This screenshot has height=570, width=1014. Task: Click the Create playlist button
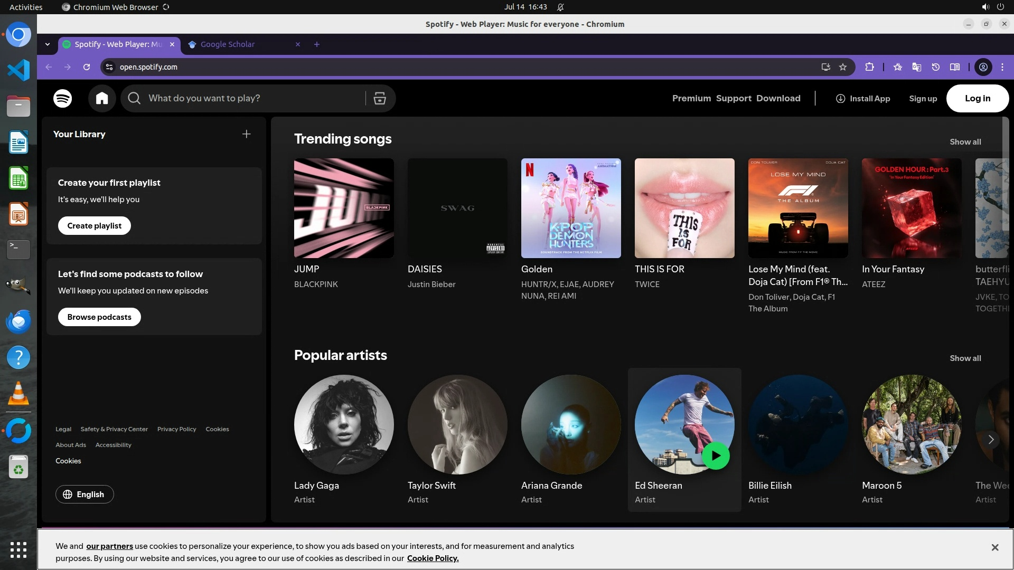click(95, 226)
